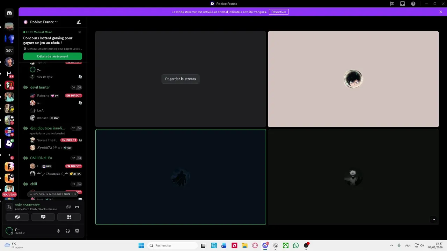Open the red server with the 23 badge
This screenshot has height=251, width=447.
pyautogui.click(x=9, y=85)
